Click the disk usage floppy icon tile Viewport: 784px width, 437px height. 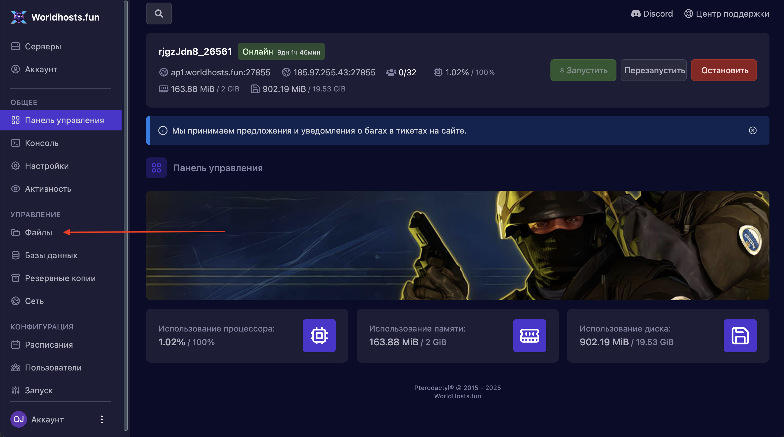tap(740, 336)
